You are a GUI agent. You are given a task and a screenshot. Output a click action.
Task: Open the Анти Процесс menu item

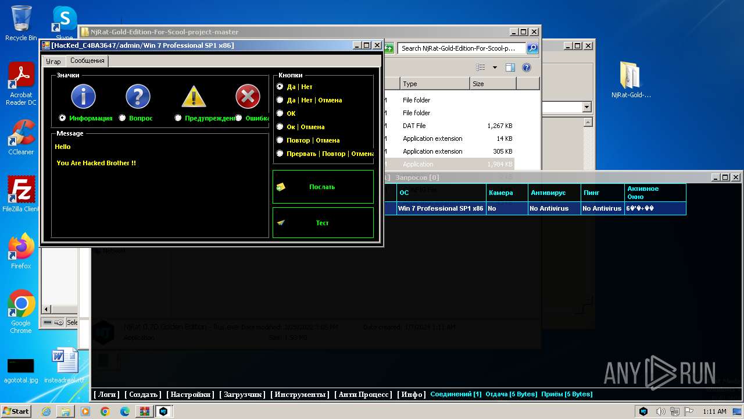pos(363,394)
